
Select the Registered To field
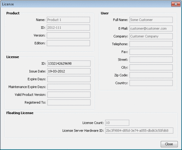(69, 102)
